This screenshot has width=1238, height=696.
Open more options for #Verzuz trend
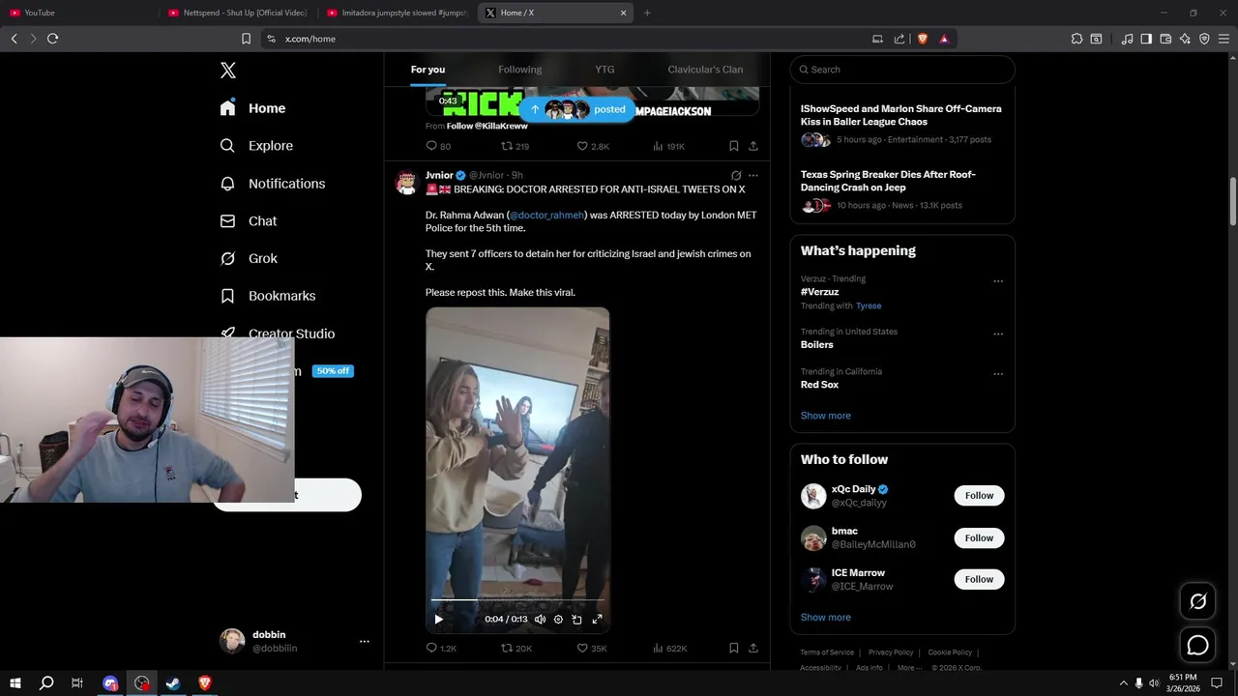point(998,281)
